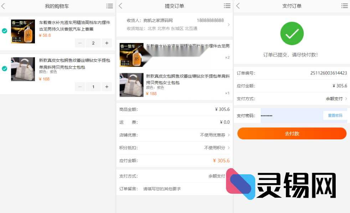
Task: Click back arrow on submit order page
Action: (120, 6)
